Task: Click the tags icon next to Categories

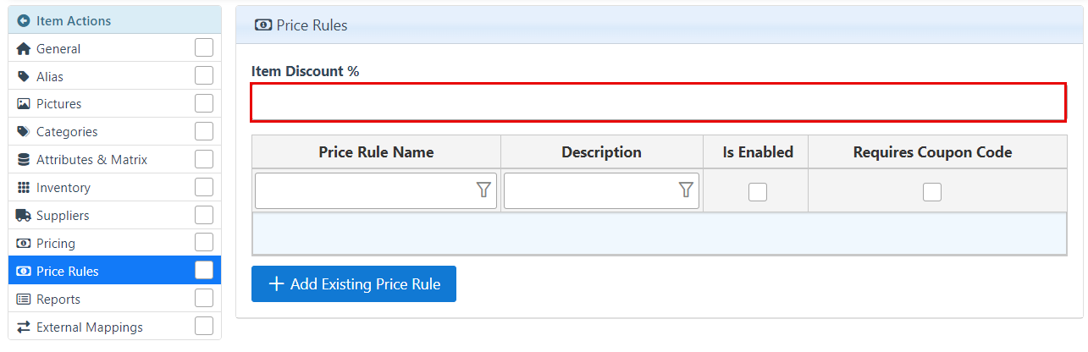Action: [24, 132]
